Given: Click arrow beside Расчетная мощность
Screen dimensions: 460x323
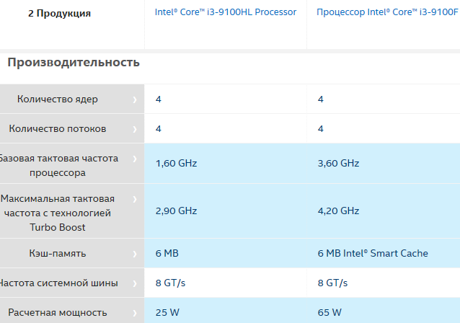Looking at the screenshot, I should (135, 313).
